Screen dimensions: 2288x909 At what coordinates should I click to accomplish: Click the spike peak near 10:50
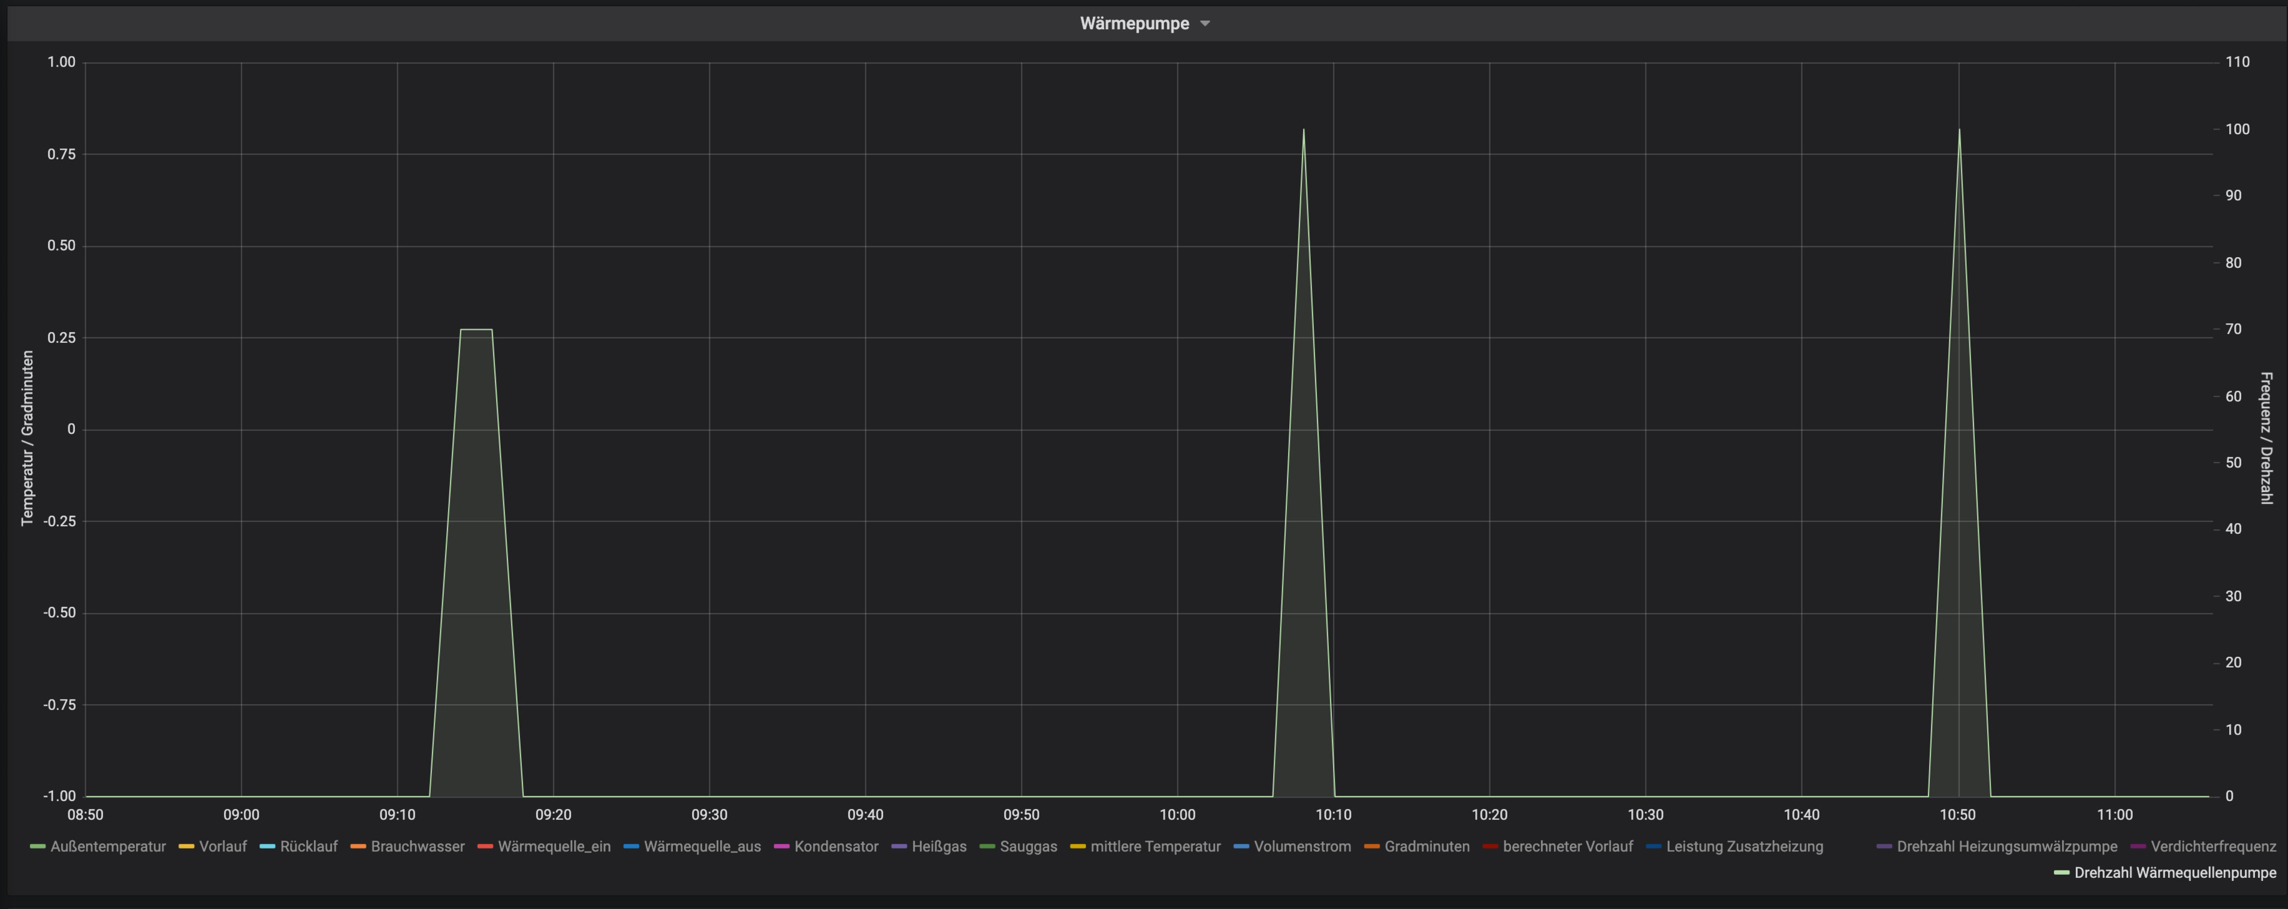coord(1958,130)
